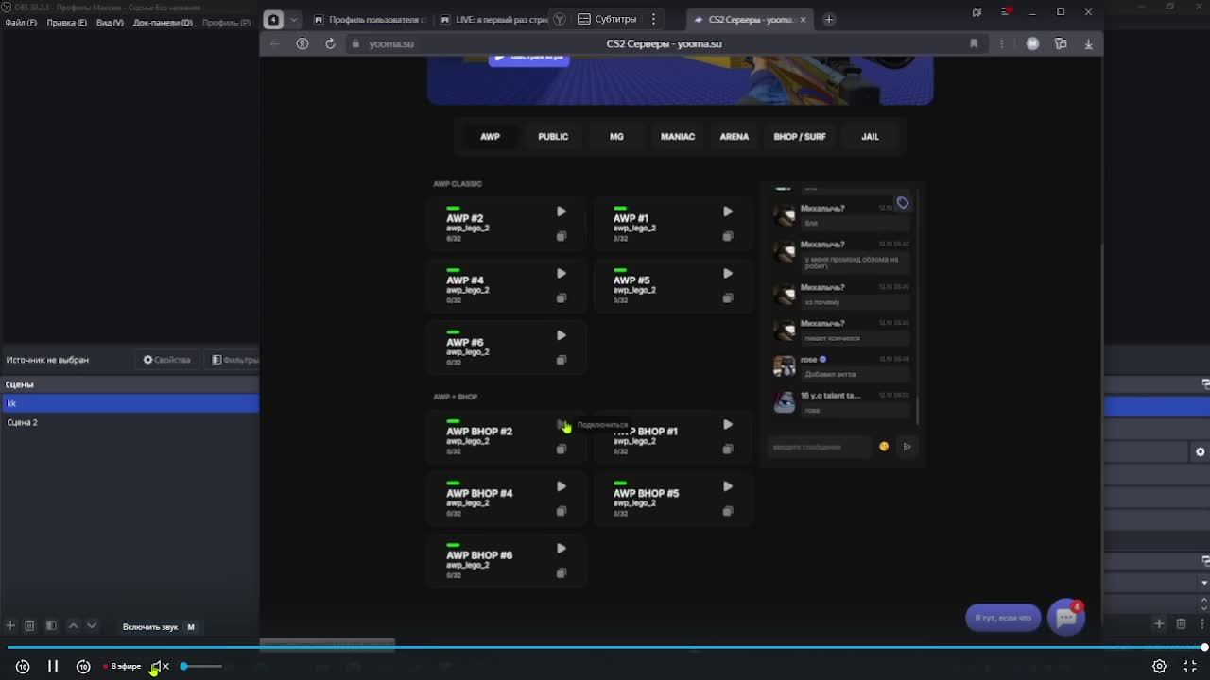Switch to the ARENA servers tab
Viewport: 1210px width, 680px height.
pos(734,137)
